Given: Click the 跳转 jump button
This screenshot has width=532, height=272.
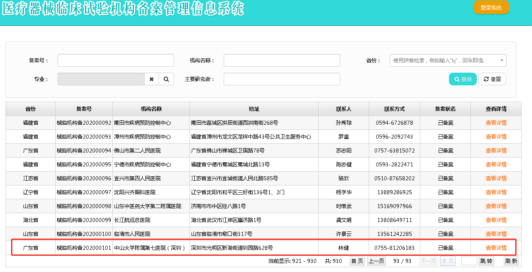Looking at the screenshot, I should tap(486, 261).
